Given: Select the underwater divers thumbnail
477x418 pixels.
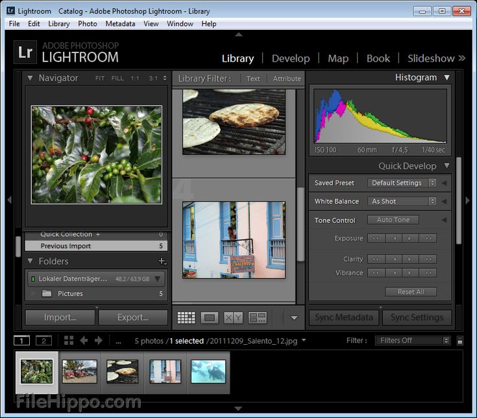Looking at the screenshot, I should [208, 371].
